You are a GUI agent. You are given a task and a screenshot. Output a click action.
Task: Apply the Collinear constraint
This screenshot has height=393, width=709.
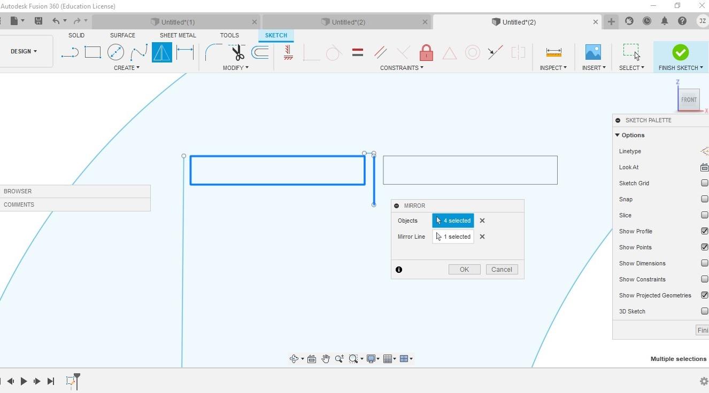(x=496, y=52)
